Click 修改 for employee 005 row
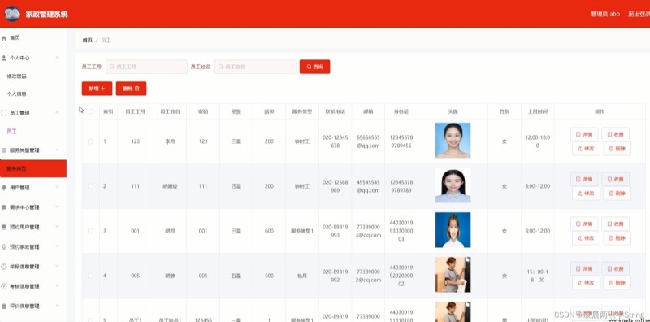 [x=586, y=283]
